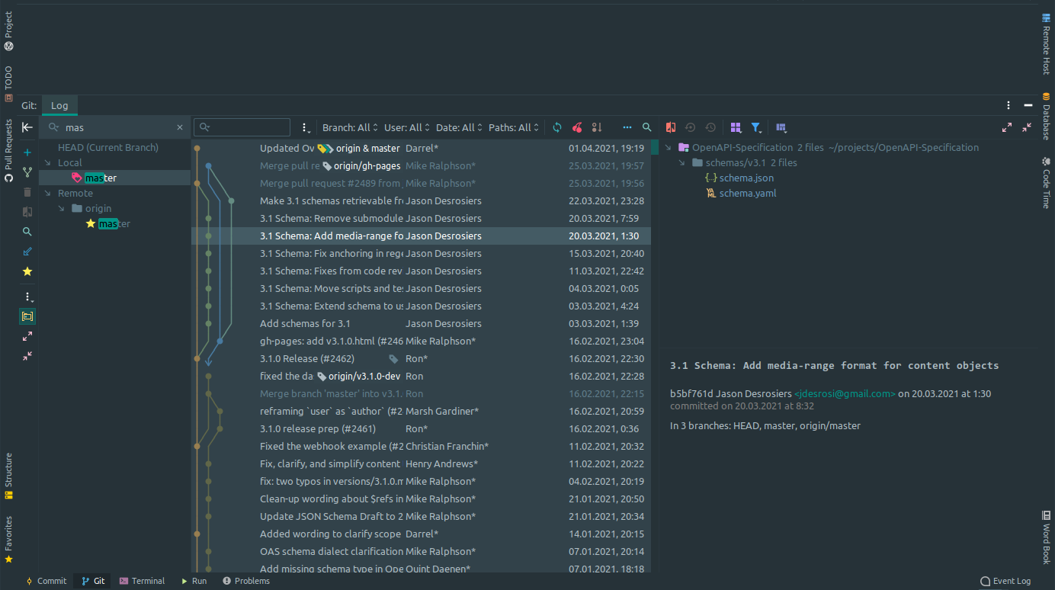
Task: Open Group By options in changes toolbar
Action: point(736,127)
